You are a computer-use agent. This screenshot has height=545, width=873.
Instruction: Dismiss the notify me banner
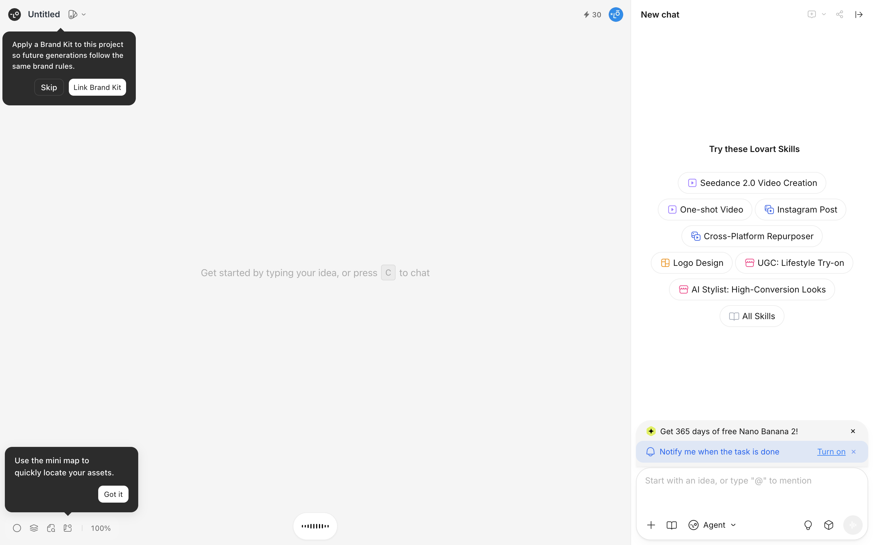point(854,452)
